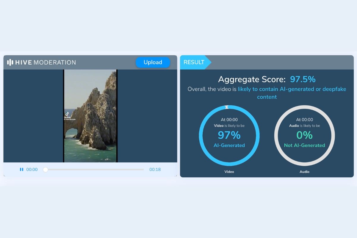Click the 00:00 current time next to pause
357x238 pixels.
(x=32, y=170)
